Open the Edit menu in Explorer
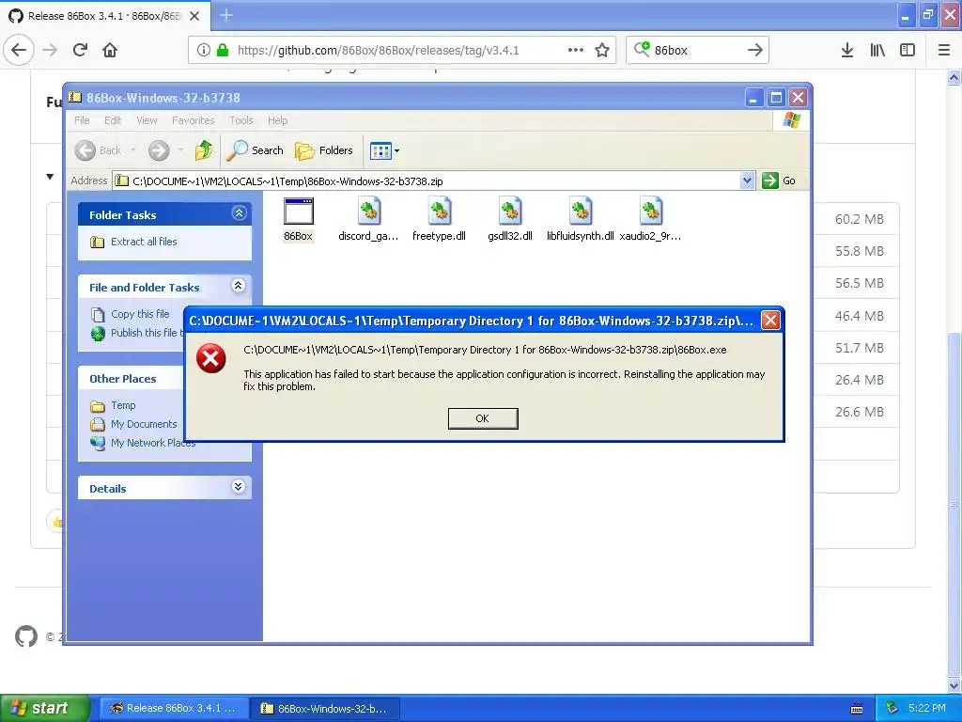 [113, 120]
